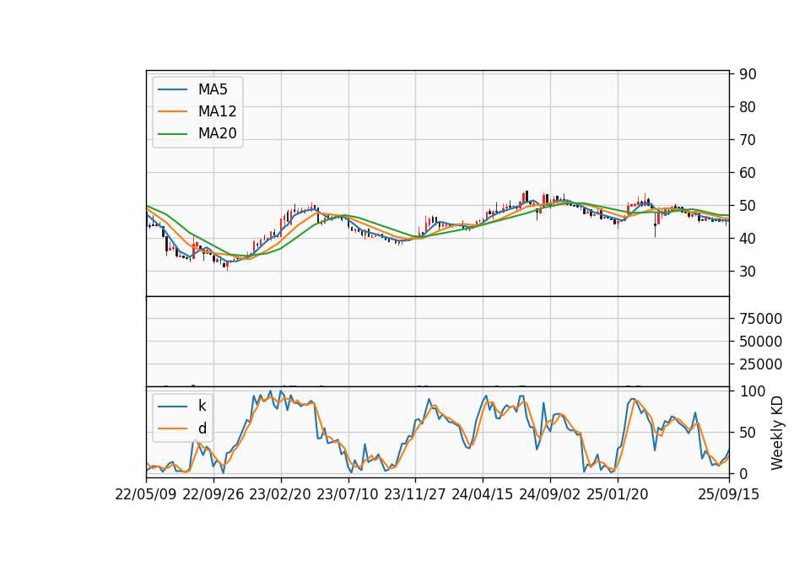
Task: Click the 25/09/15 date label
Action: pyautogui.click(x=729, y=494)
